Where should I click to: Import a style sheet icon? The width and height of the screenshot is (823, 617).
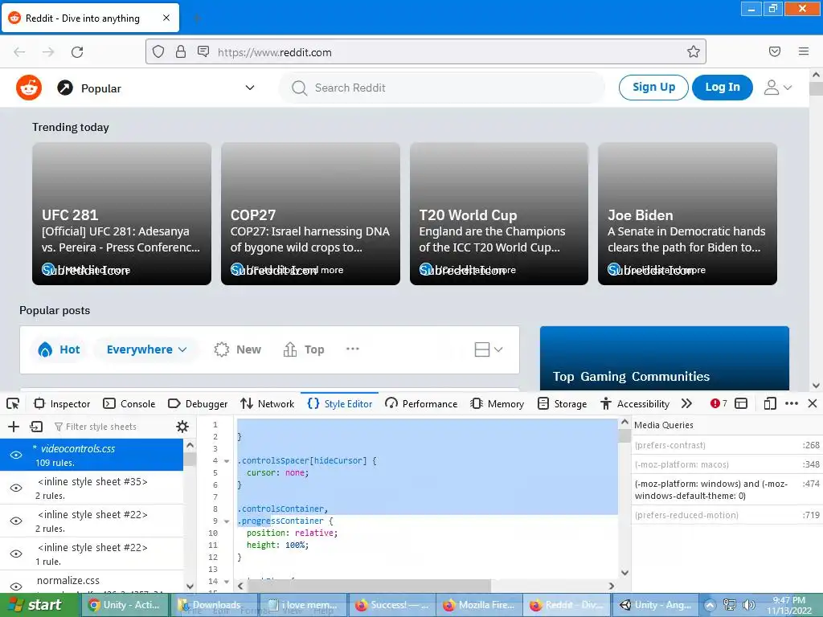coord(36,427)
